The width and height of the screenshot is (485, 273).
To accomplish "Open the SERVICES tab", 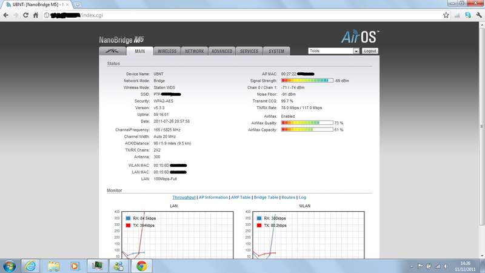I will (x=249, y=51).
